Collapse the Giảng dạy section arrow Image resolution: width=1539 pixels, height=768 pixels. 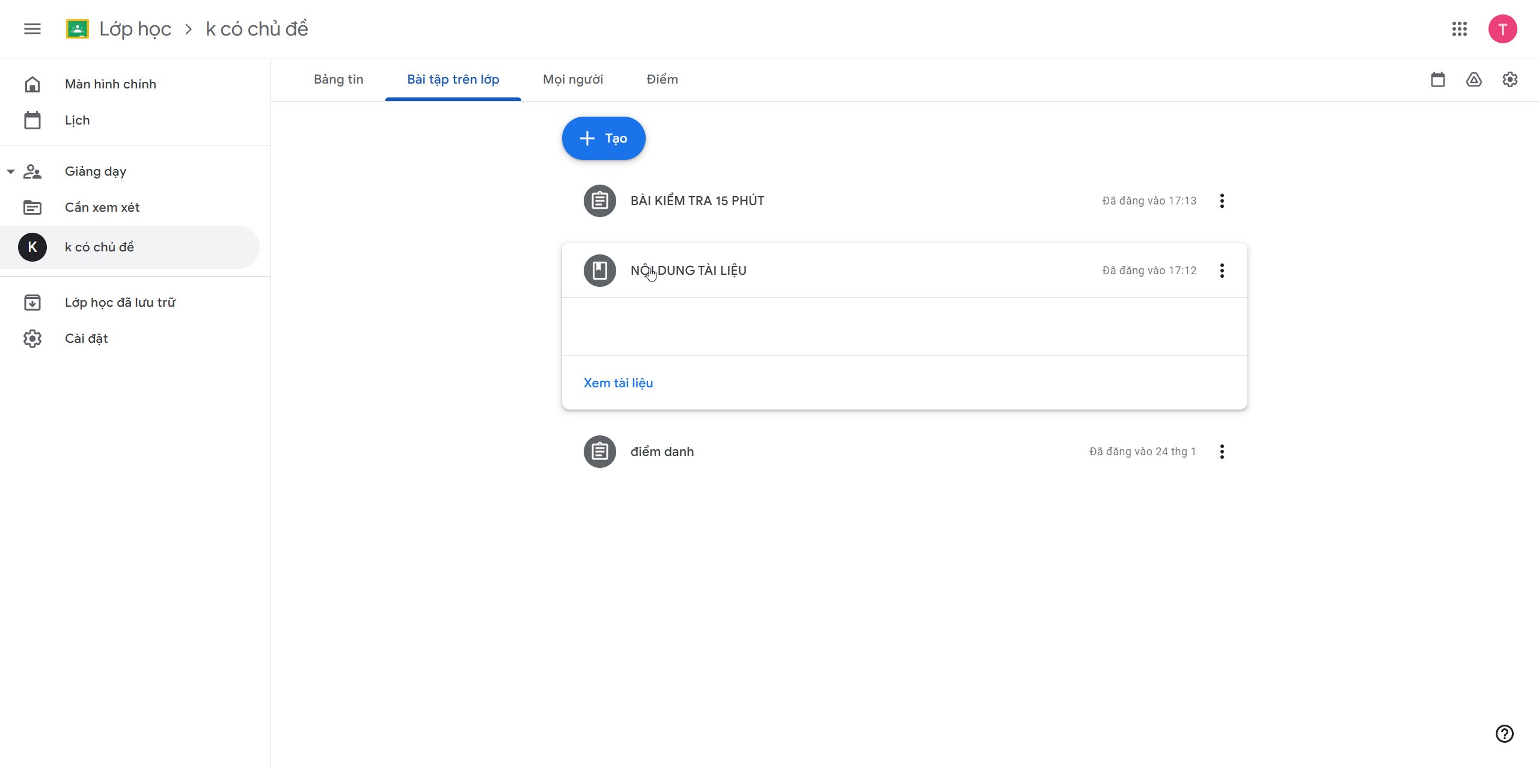[11, 172]
